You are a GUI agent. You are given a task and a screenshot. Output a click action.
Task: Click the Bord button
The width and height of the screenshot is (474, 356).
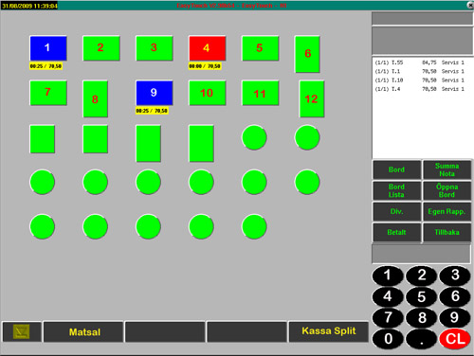point(397,169)
